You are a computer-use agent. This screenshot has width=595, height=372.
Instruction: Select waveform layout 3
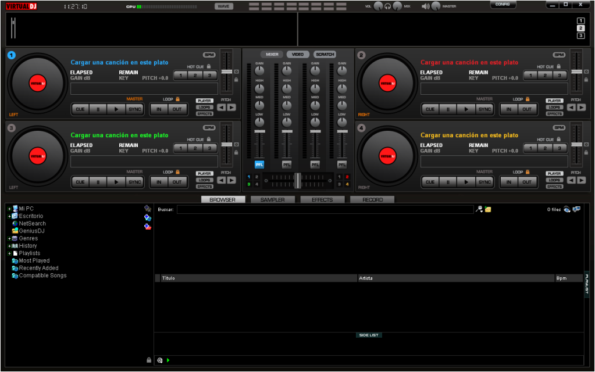tap(580, 35)
